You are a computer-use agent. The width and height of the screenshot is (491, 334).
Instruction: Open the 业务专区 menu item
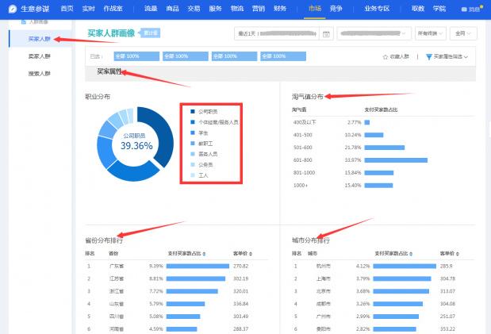click(x=377, y=9)
